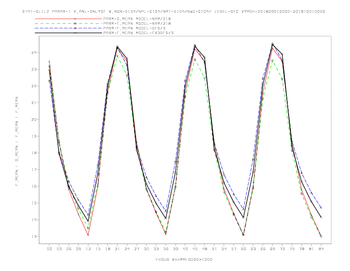The image size is (350, 271).
Task: Select legend label PARM=F_MEAN MODEL=FV3GFS/3
Action: coord(138,33)
